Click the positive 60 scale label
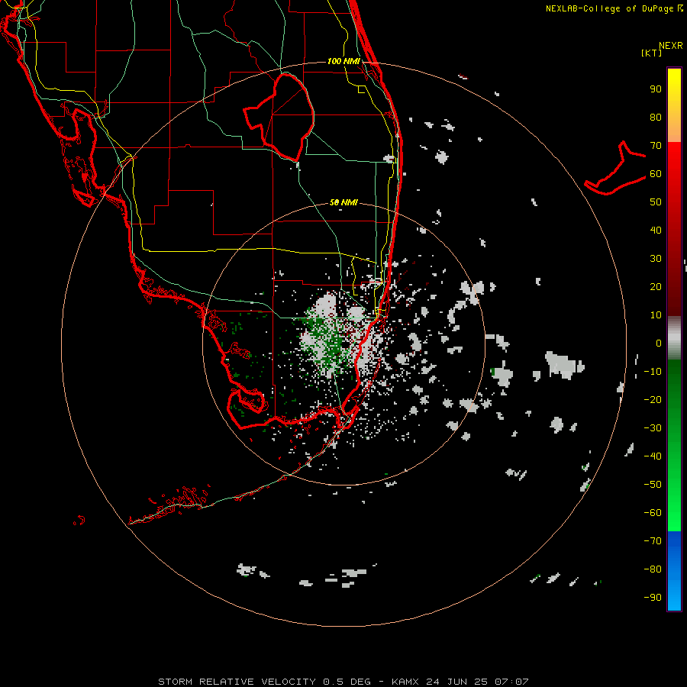 (656, 174)
